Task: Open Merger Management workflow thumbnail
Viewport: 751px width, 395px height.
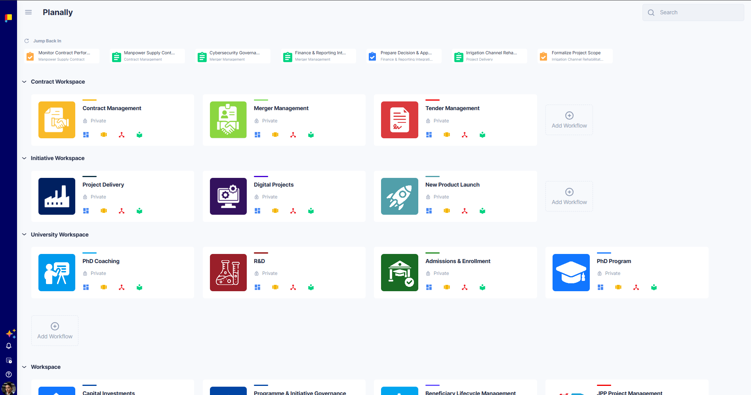Action: [x=228, y=120]
